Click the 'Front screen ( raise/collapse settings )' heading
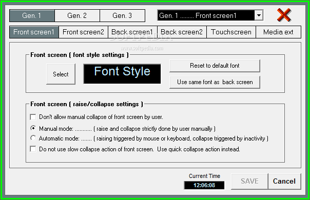Image resolution: width=310 pixels, height=200 pixels. pyautogui.click(x=87, y=104)
